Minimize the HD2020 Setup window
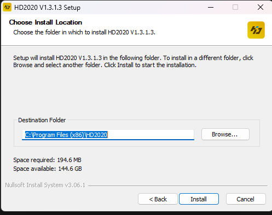The height and width of the screenshot is (215, 272). click(211, 7)
